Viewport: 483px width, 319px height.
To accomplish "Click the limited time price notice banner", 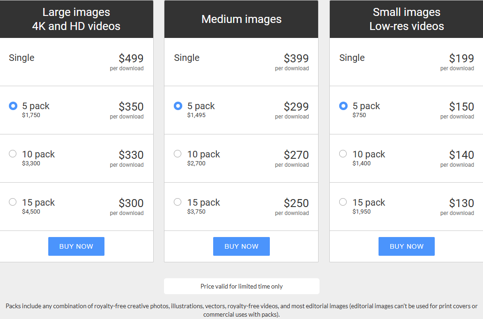I will tap(241, 286).
